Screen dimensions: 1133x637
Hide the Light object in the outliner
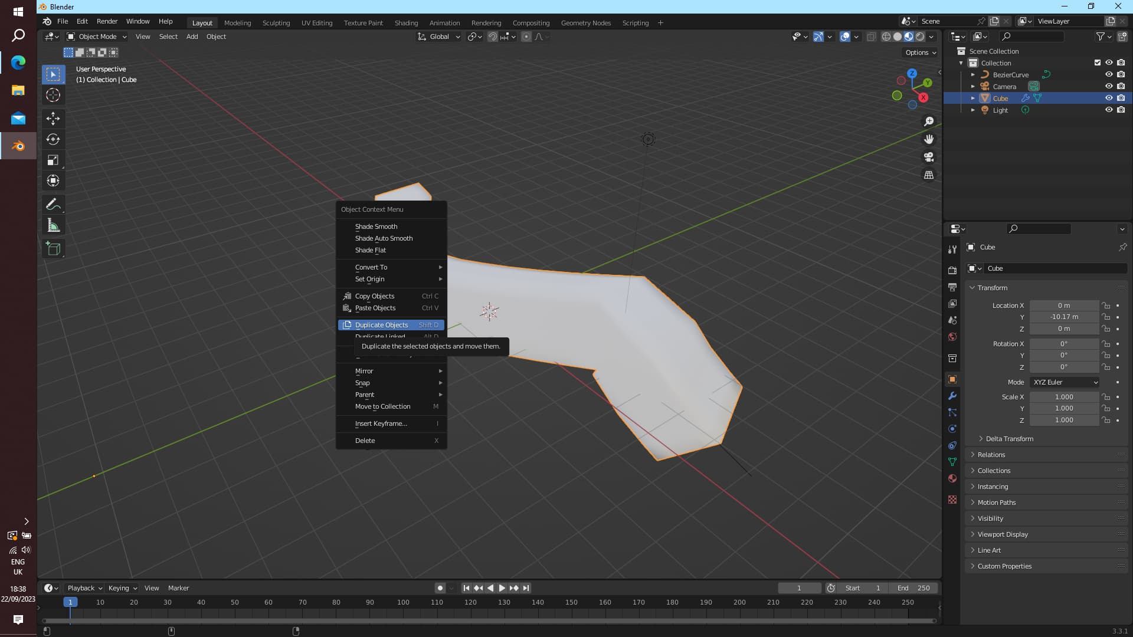1109,110
